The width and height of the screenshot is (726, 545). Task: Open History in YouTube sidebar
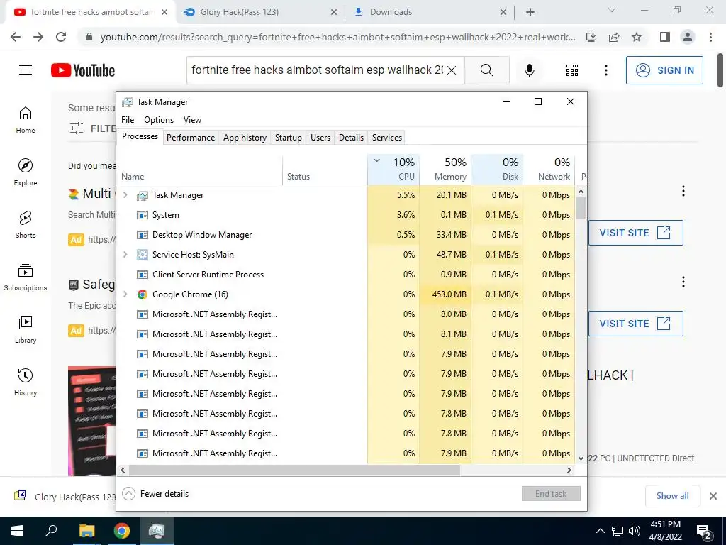(x=26, y=382)
